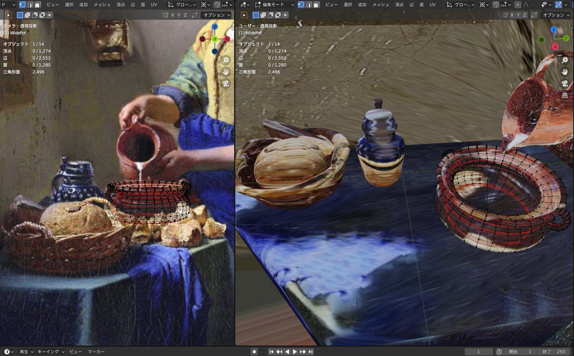574x356 pixels.
Task: Open timeline ビュー menu
Action: click(76, 352)
